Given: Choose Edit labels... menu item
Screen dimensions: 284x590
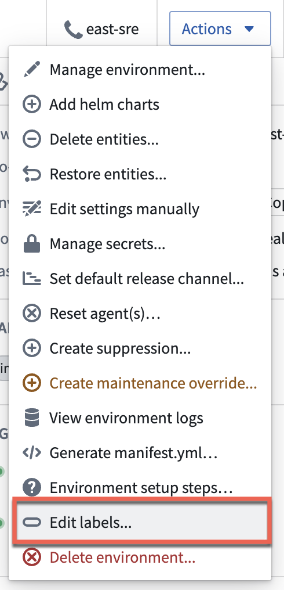Looking at the screenshot, I should pos(140,523).
